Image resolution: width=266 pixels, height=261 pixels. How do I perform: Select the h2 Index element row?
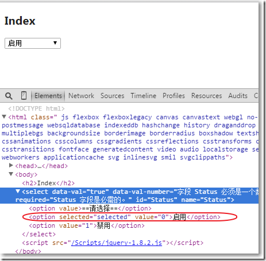[48, 183]
